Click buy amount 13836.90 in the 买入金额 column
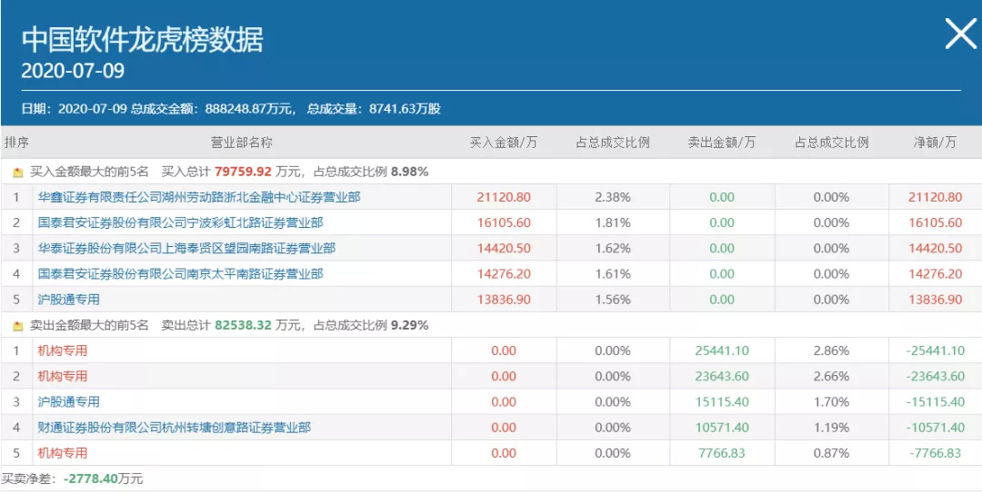The width and height of the screenshot is (982, 493). [x=504, y=300]
